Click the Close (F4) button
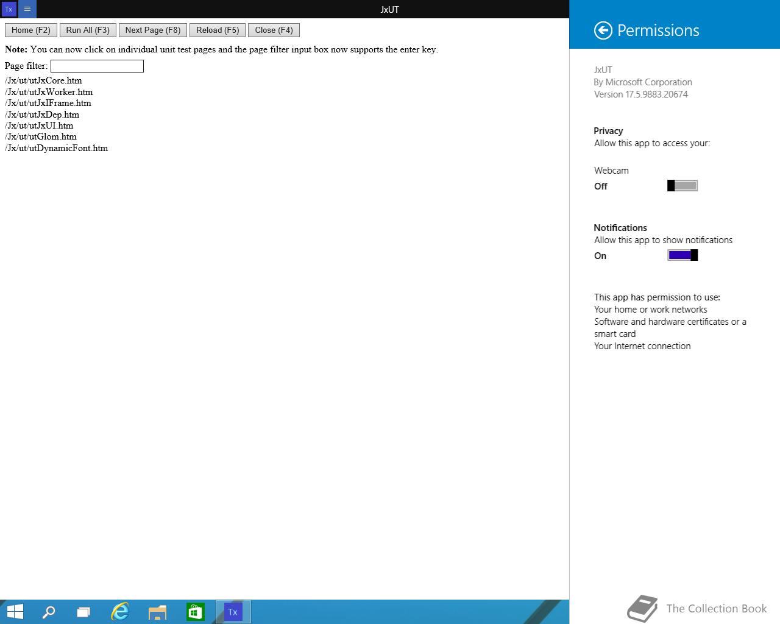Image resolution: width=780 pixels, height=624 pixels. [x=274, y=30]
